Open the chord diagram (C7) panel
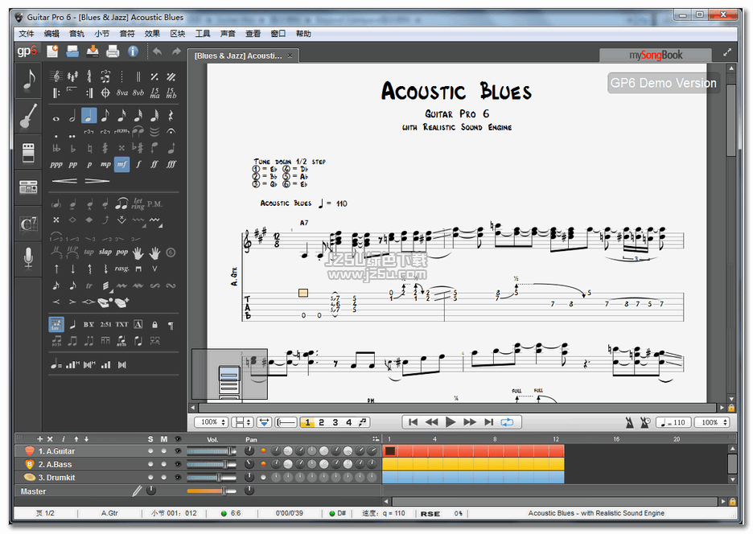 click(28, 224)
